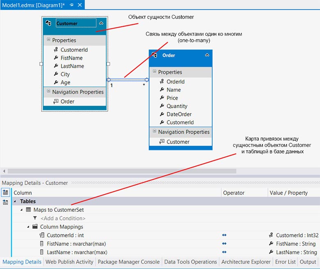This screenshot has width=320, height=269.
Task: Click the Column Mappings folder icon
Action: pyautogui.click(x=35, y=227)
